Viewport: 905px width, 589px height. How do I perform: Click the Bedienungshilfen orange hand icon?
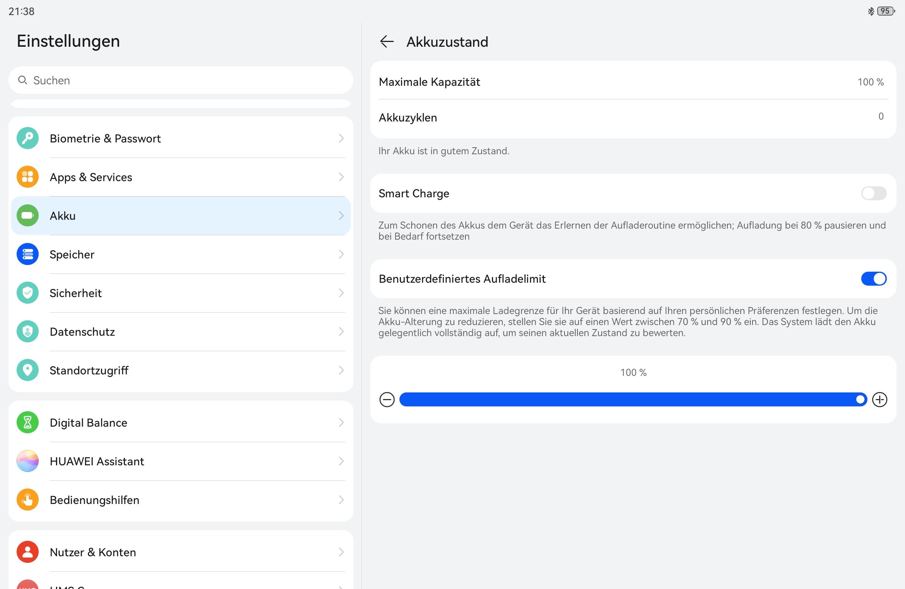click(x=27, y=500)
